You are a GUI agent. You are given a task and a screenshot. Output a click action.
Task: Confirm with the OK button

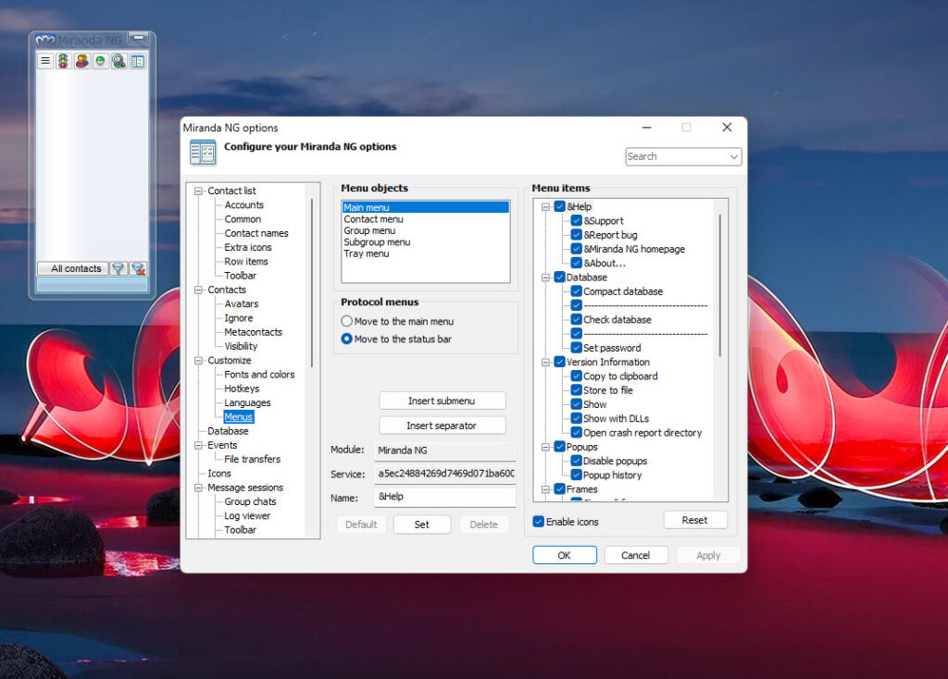tap(564, 555)
